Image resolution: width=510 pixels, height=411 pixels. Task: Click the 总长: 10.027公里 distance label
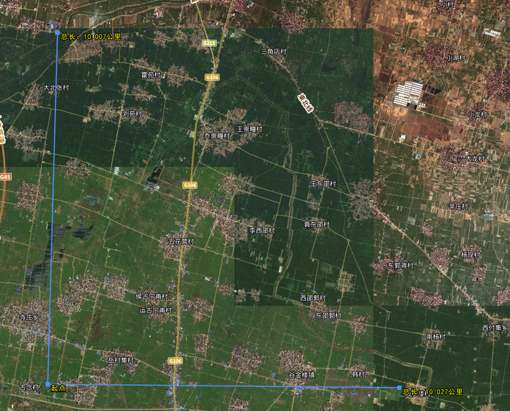(433, 392)
